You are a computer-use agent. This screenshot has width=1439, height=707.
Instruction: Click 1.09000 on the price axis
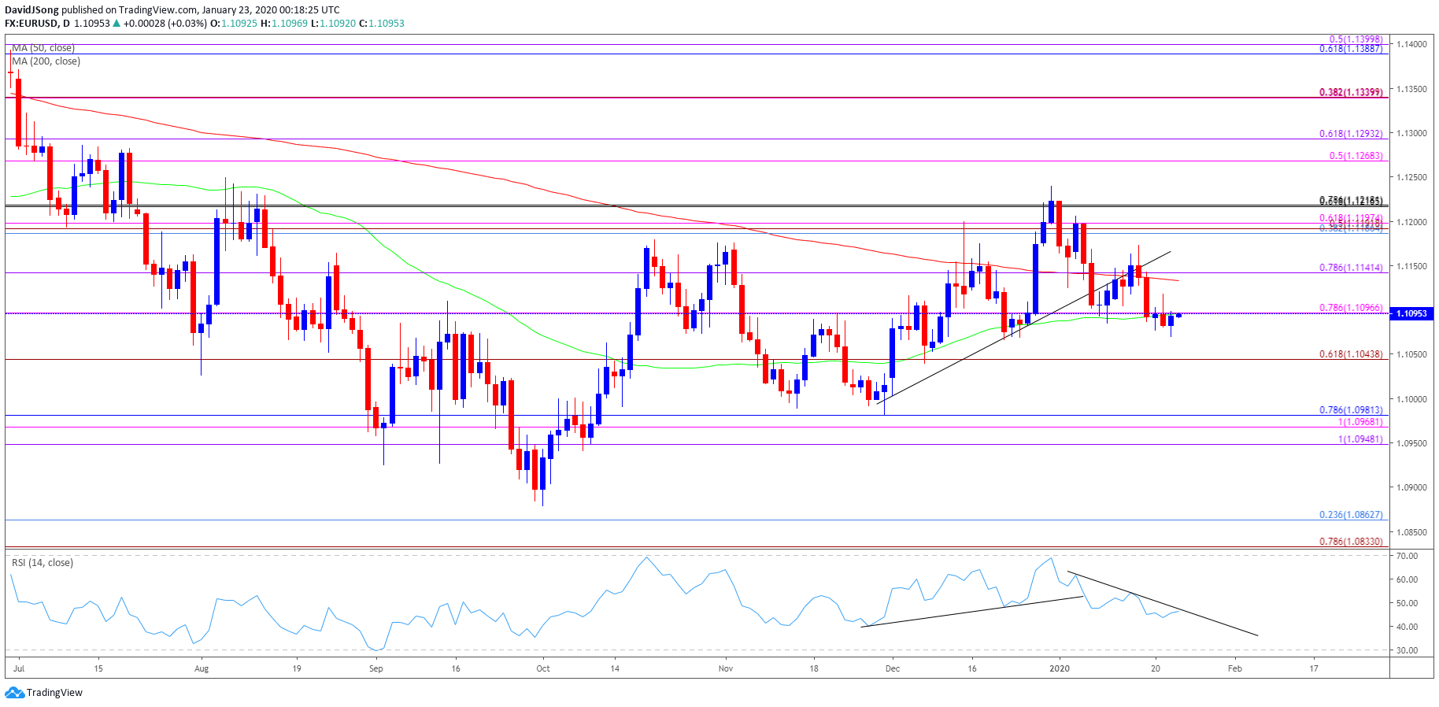(x=1411, y=488)
